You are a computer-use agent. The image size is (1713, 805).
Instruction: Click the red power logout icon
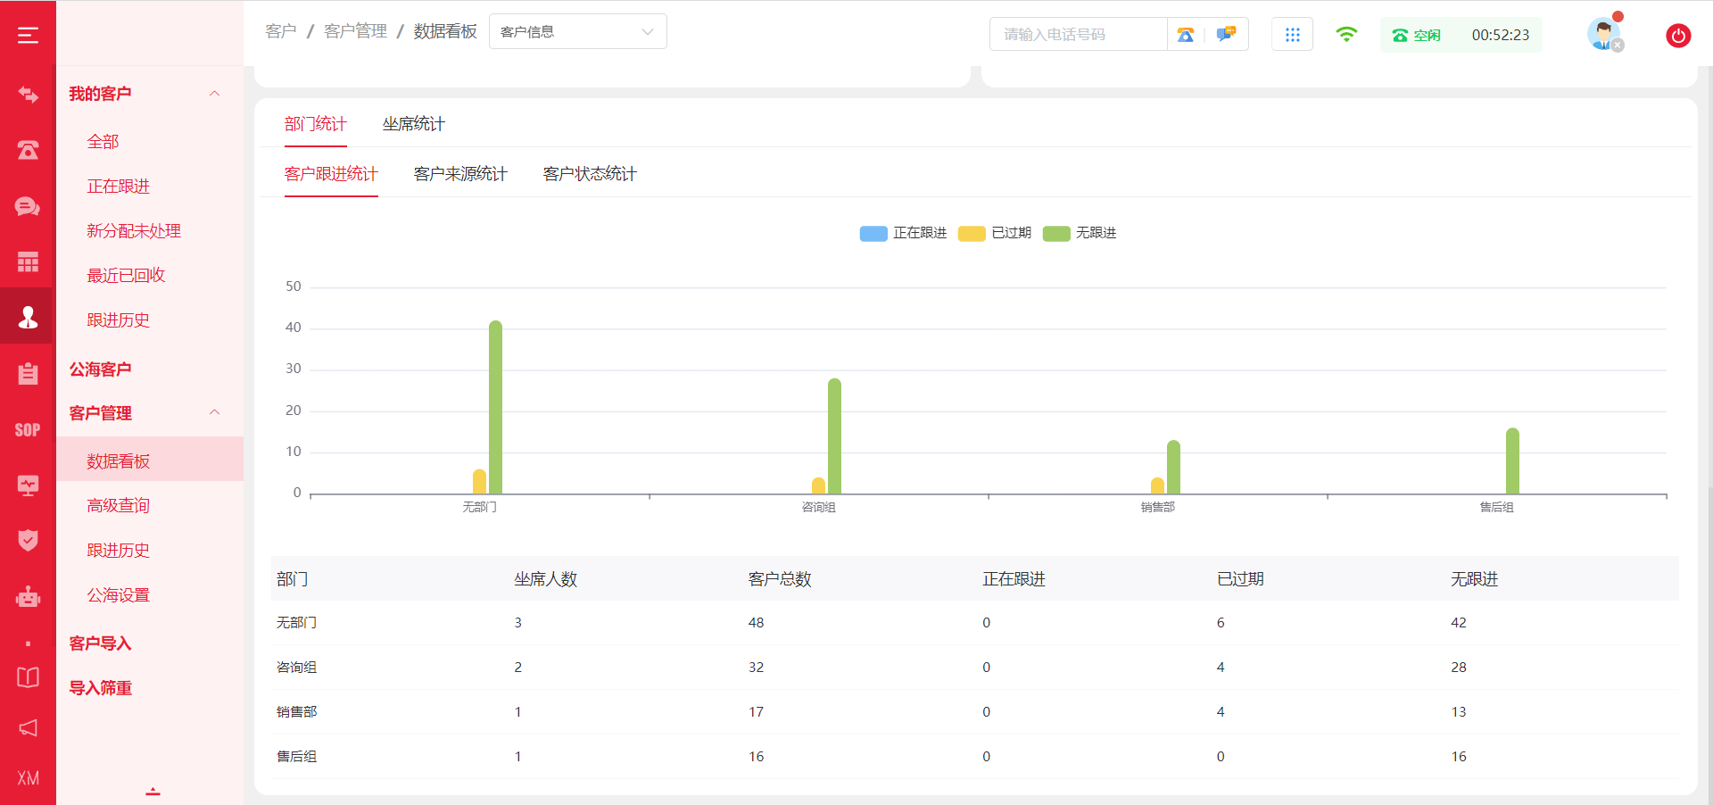tap(1677, 36)
